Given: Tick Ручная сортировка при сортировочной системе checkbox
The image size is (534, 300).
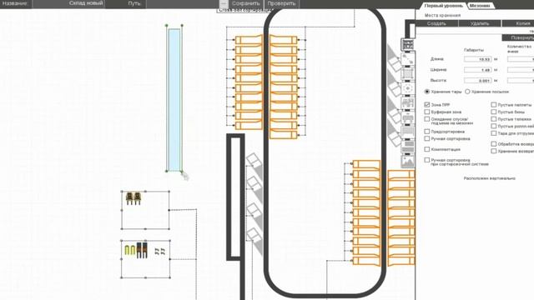Looking at the screenshot, I should coord(427,160).
